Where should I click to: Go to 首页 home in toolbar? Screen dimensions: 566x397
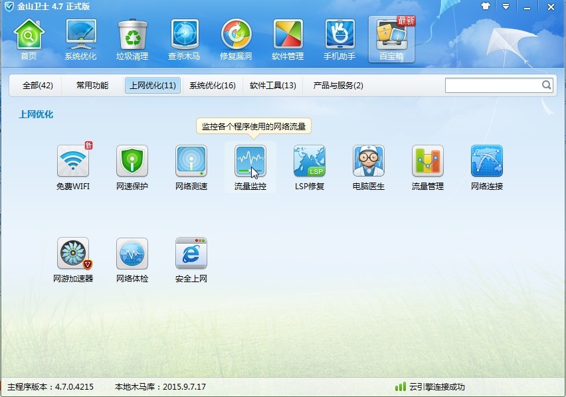tap(29, 39)
